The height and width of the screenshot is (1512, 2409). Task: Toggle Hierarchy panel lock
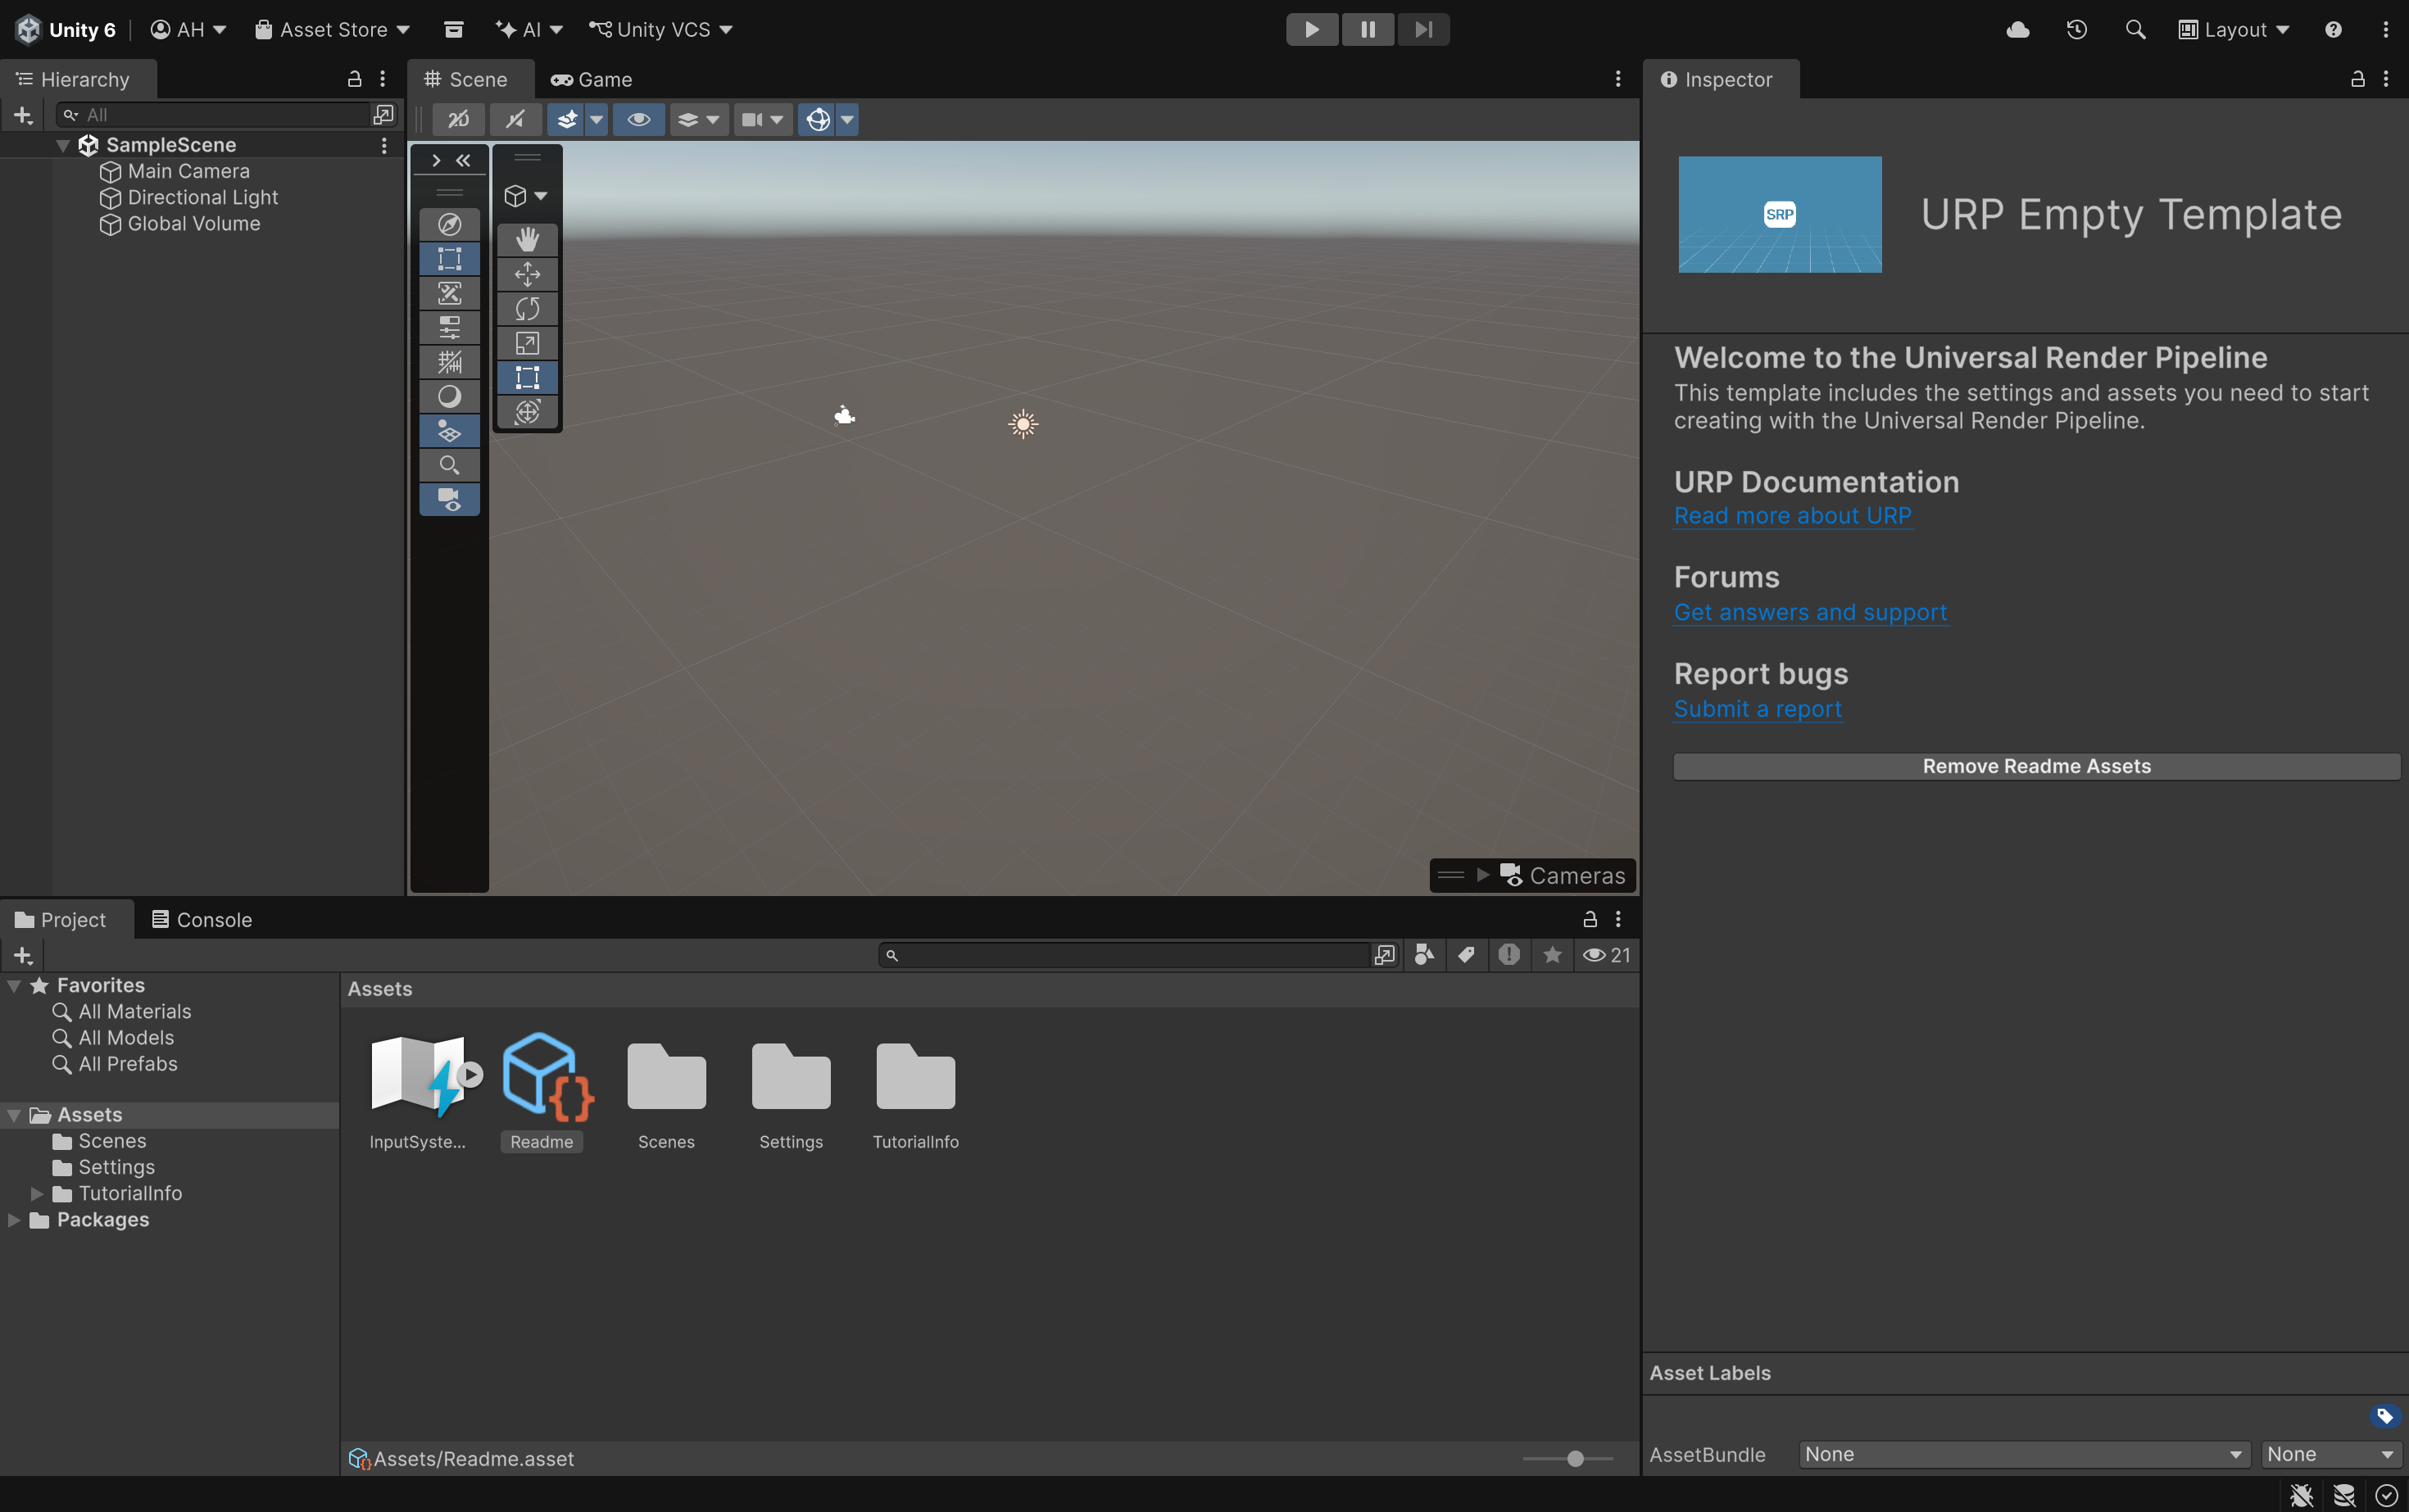[x=354, y=79]
